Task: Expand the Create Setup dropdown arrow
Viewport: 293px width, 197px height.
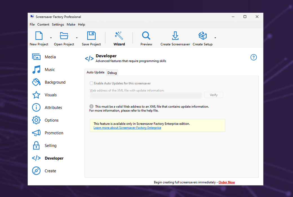Action: (x=215, y=38)
